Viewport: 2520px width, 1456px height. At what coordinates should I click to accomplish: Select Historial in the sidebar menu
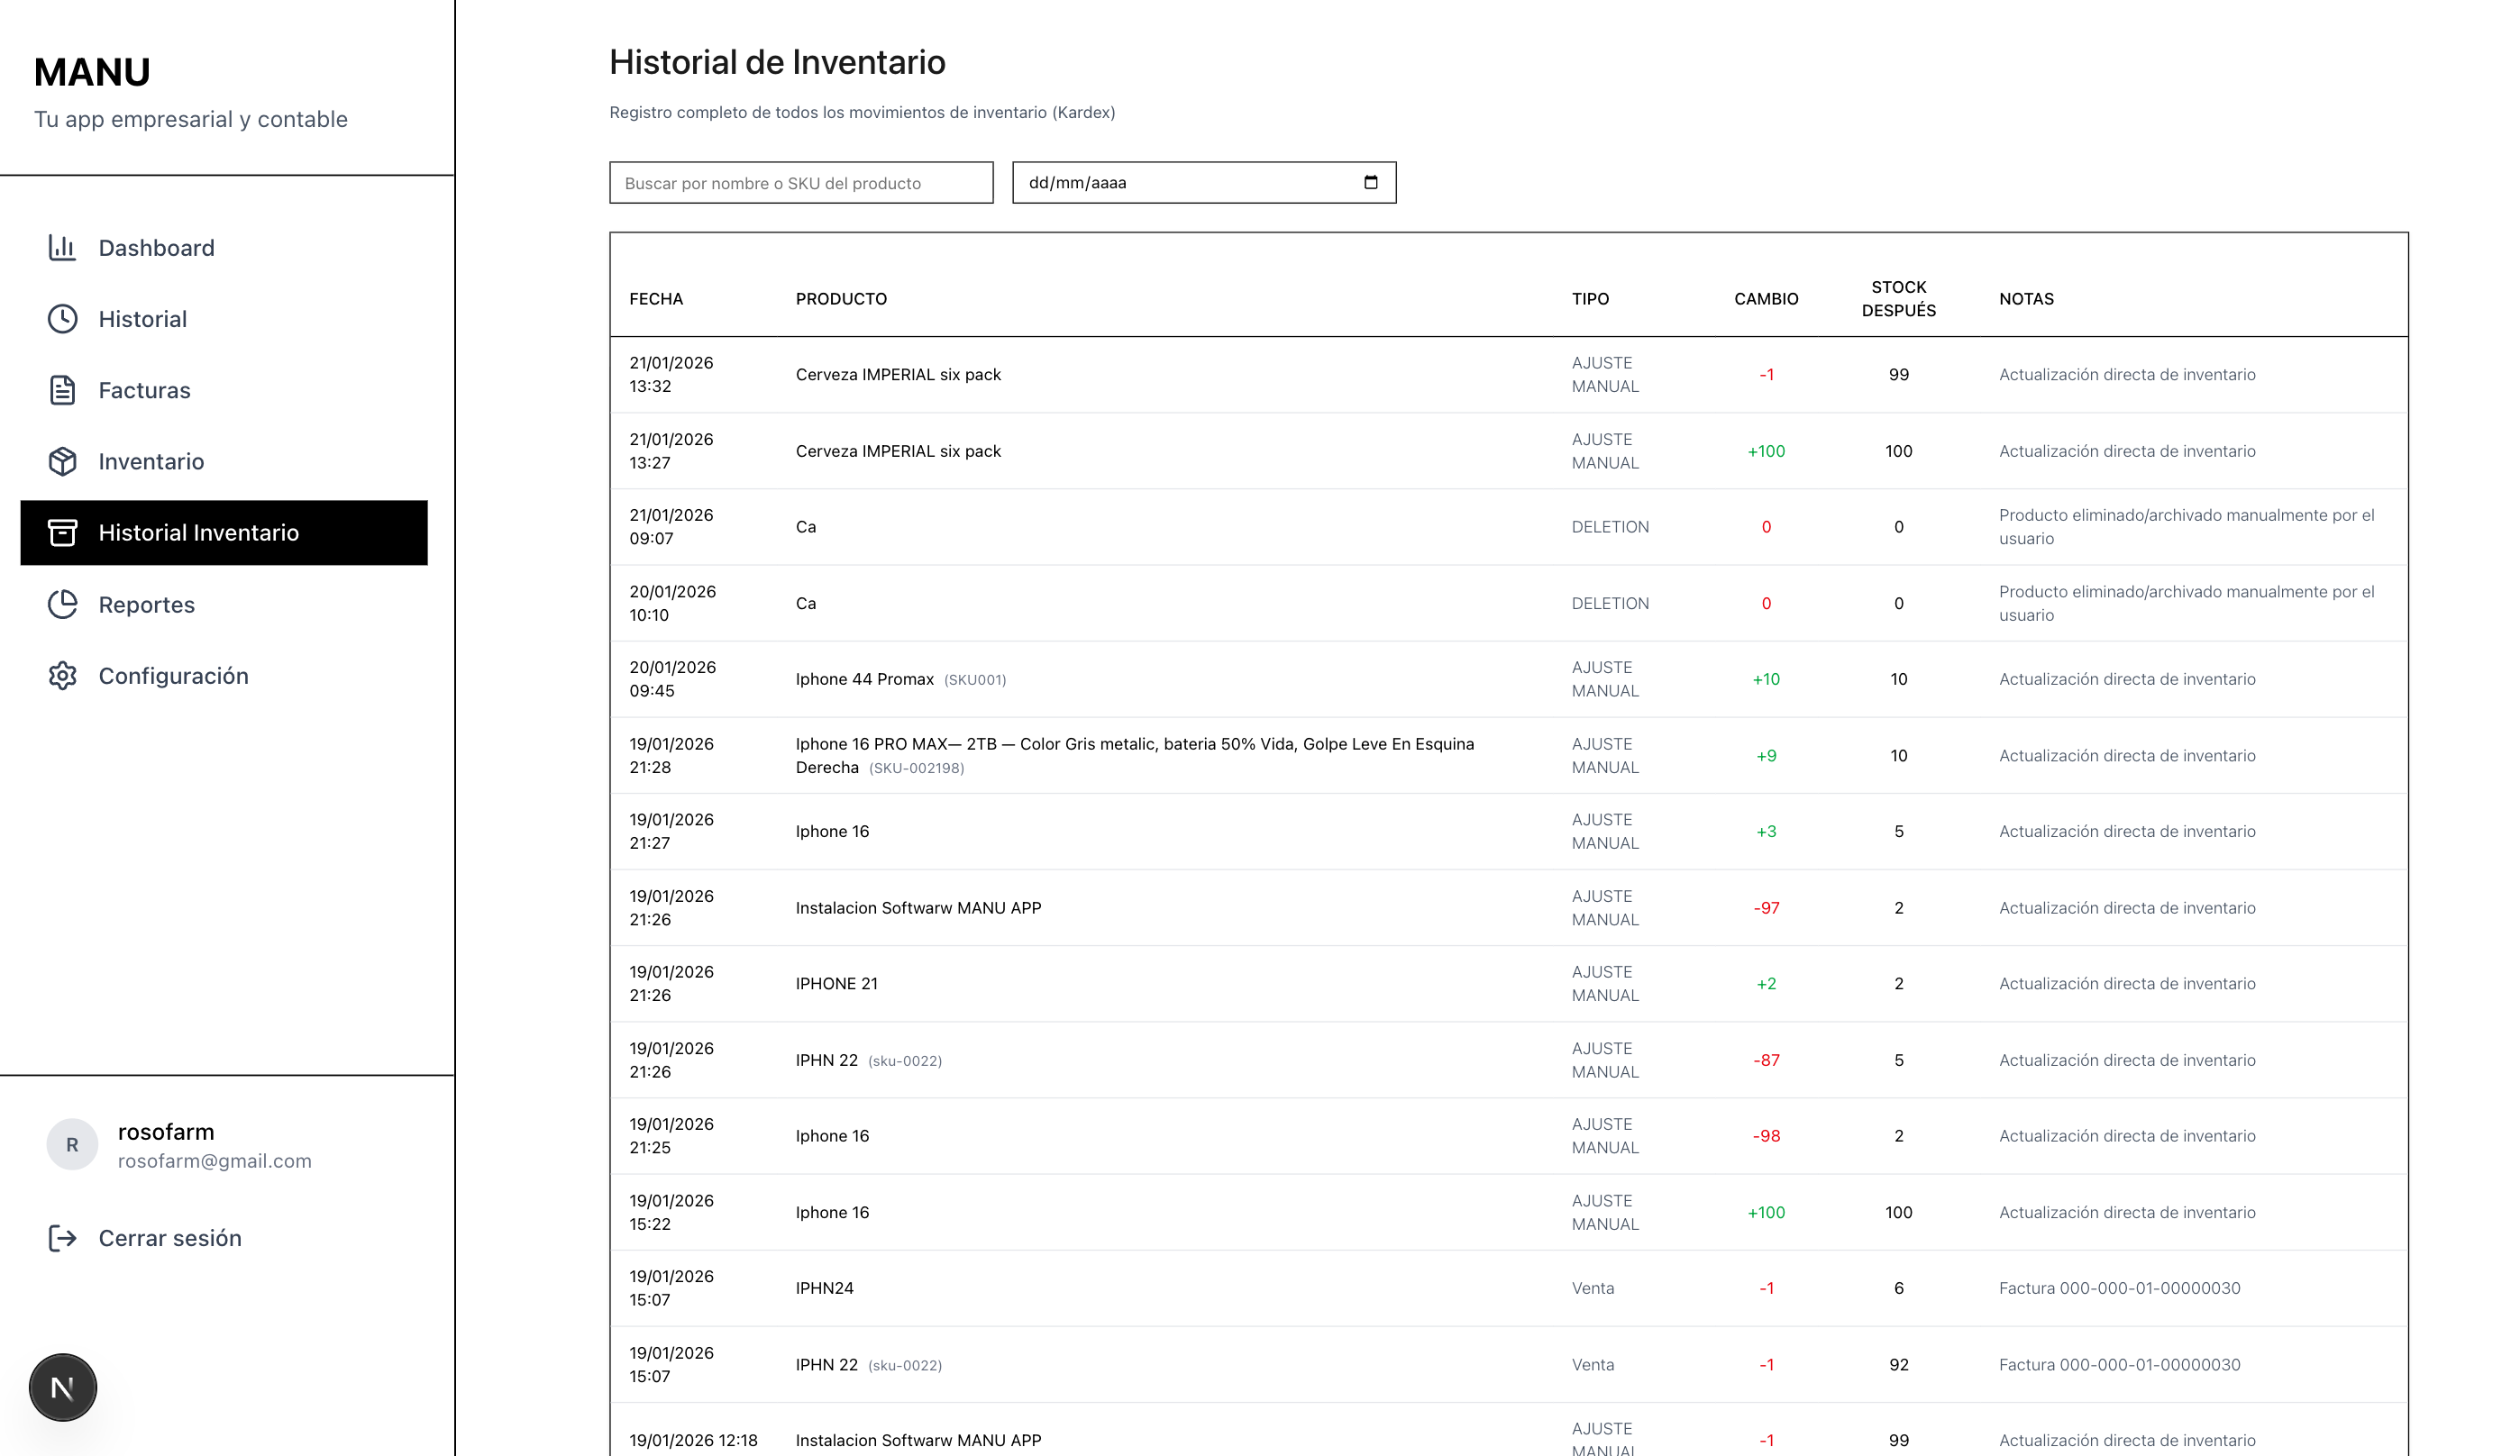[142, 318]
